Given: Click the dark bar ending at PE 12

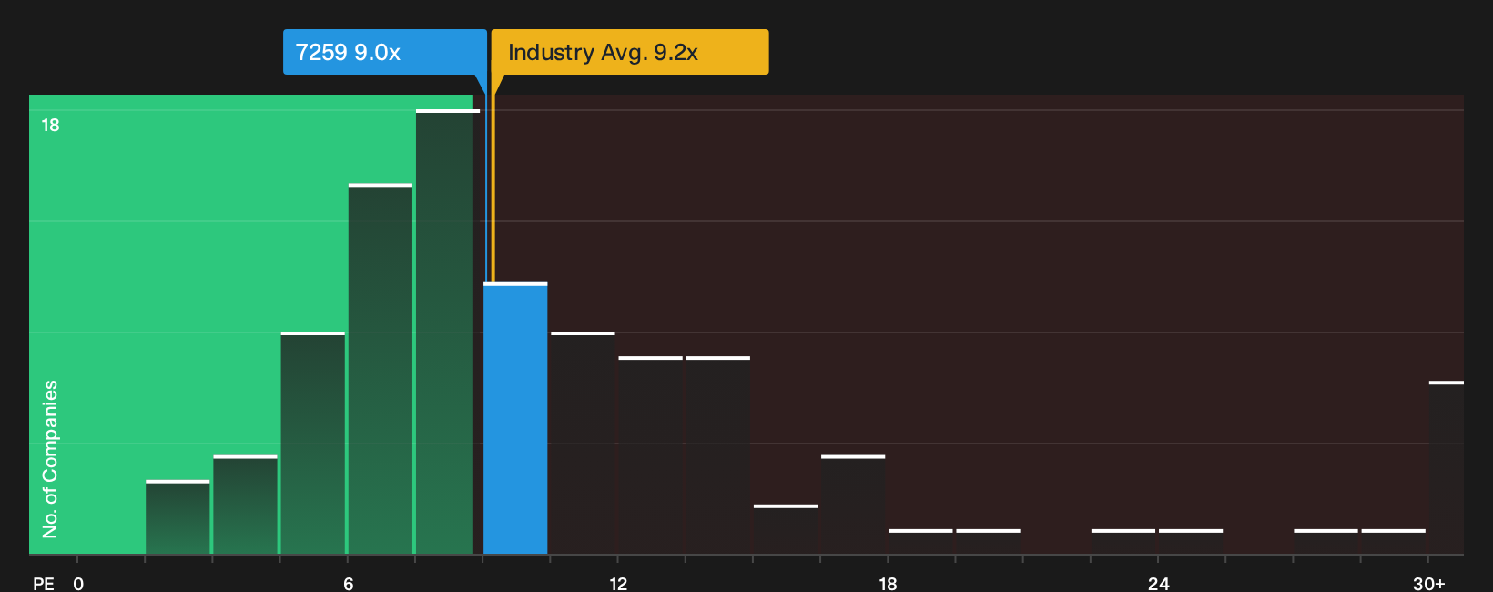Looking at the screenshot, I should tap(583, 443).
